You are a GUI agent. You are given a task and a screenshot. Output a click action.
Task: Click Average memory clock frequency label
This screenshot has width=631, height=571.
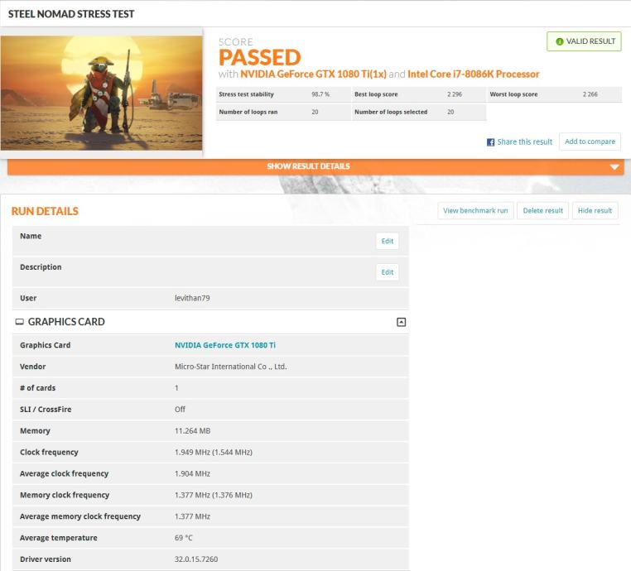coord(80,516)
